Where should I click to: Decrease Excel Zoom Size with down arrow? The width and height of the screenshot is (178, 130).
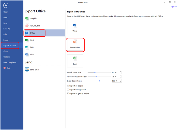(121, 81)
